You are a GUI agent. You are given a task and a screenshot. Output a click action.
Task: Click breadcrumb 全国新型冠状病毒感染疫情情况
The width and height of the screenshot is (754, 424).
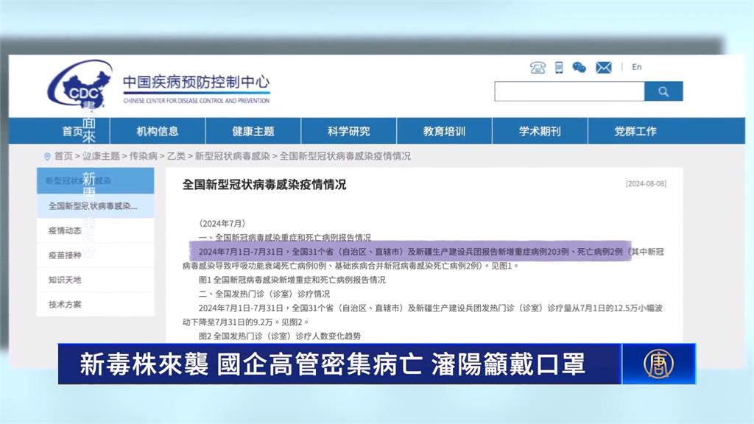(x=345, y=156)
